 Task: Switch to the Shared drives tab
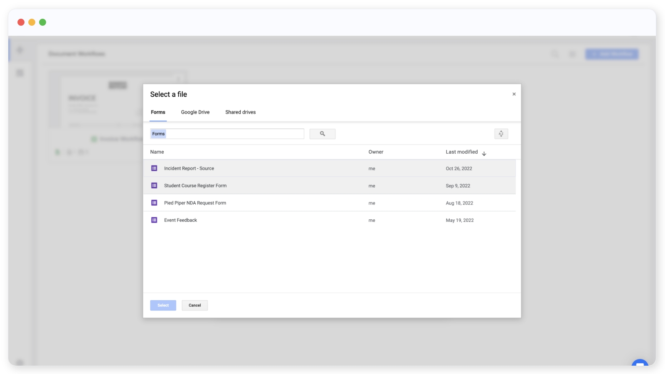(x=240, y=112)
